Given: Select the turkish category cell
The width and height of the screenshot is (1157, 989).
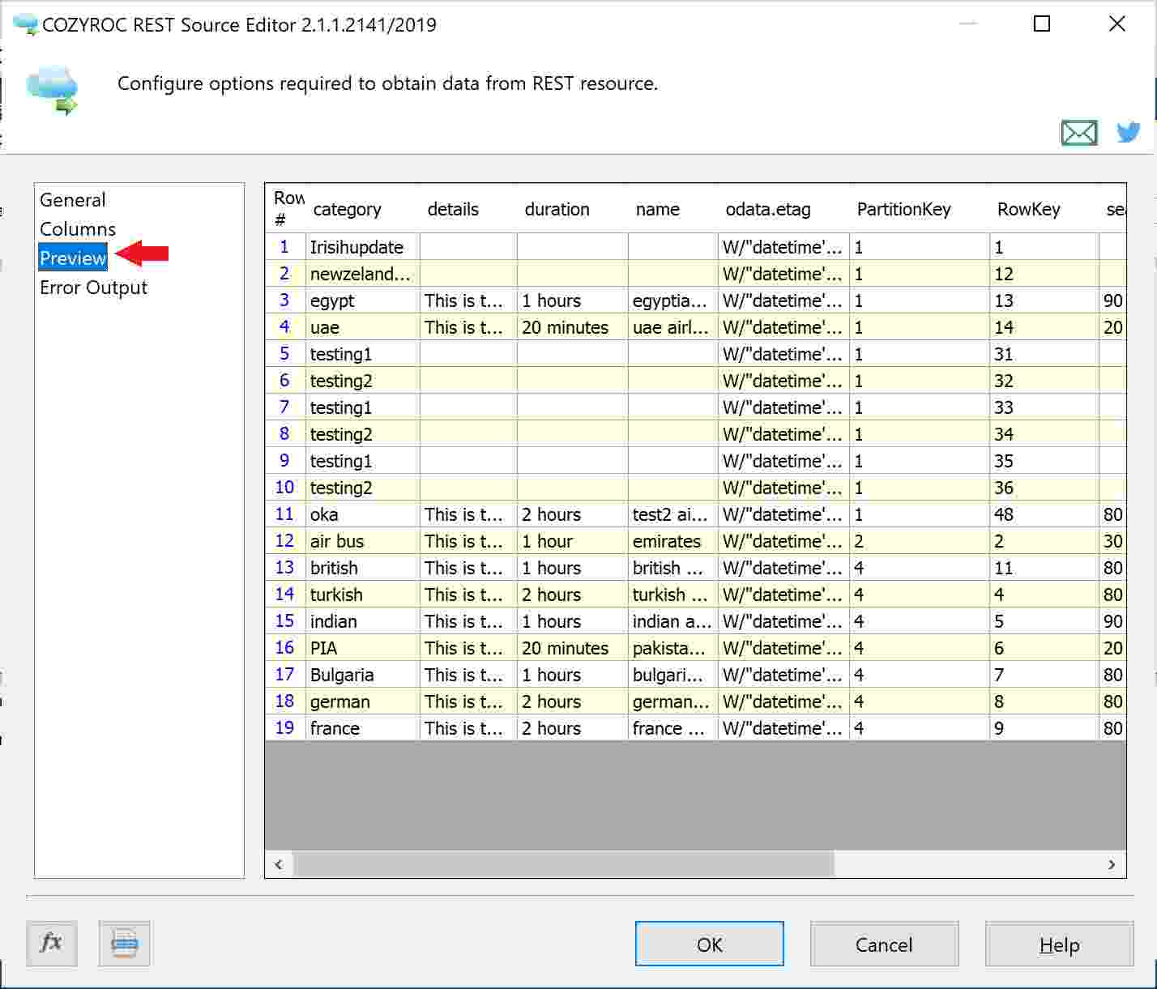Looking at the screenshot, I should pos(362,595).
